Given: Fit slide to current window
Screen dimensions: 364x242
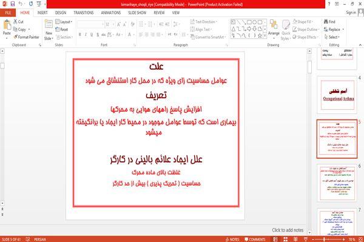Looking at the screenshot, I should 360,239.
